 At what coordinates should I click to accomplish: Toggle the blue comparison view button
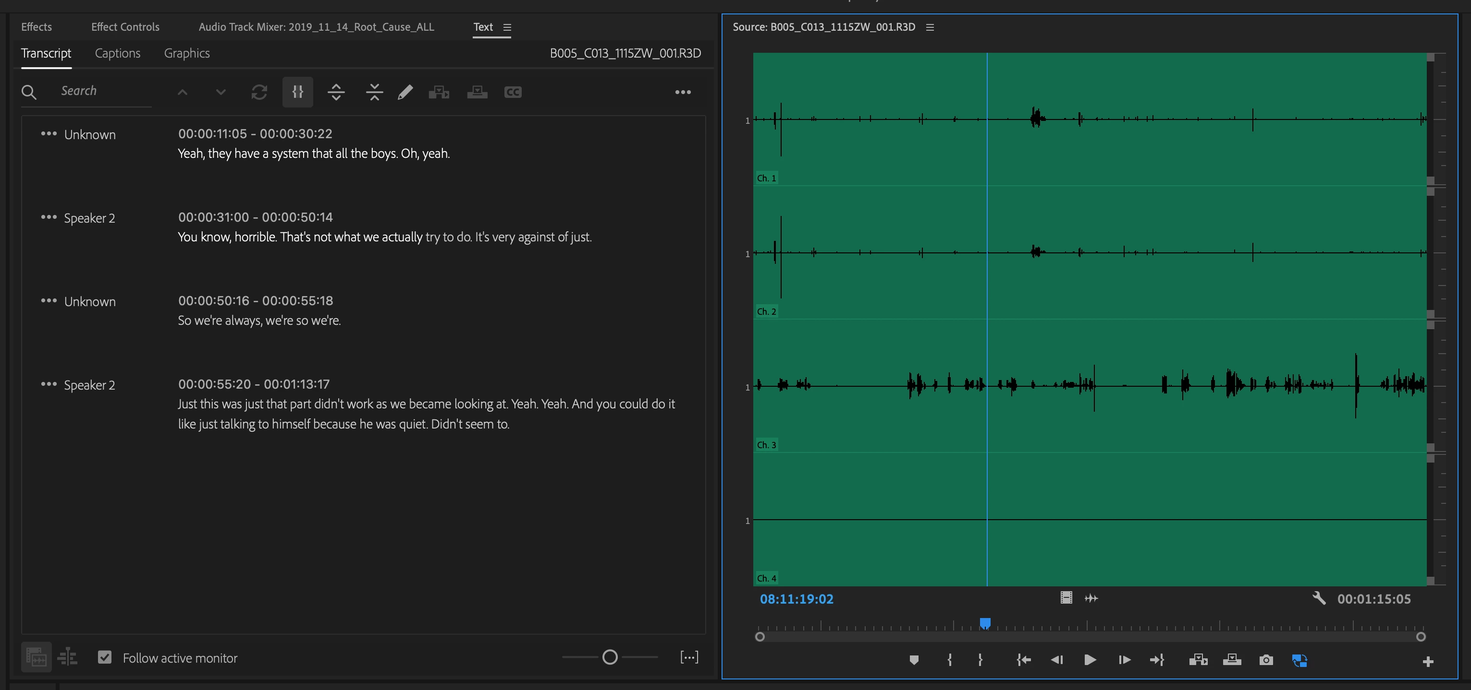click(1299, 660)
